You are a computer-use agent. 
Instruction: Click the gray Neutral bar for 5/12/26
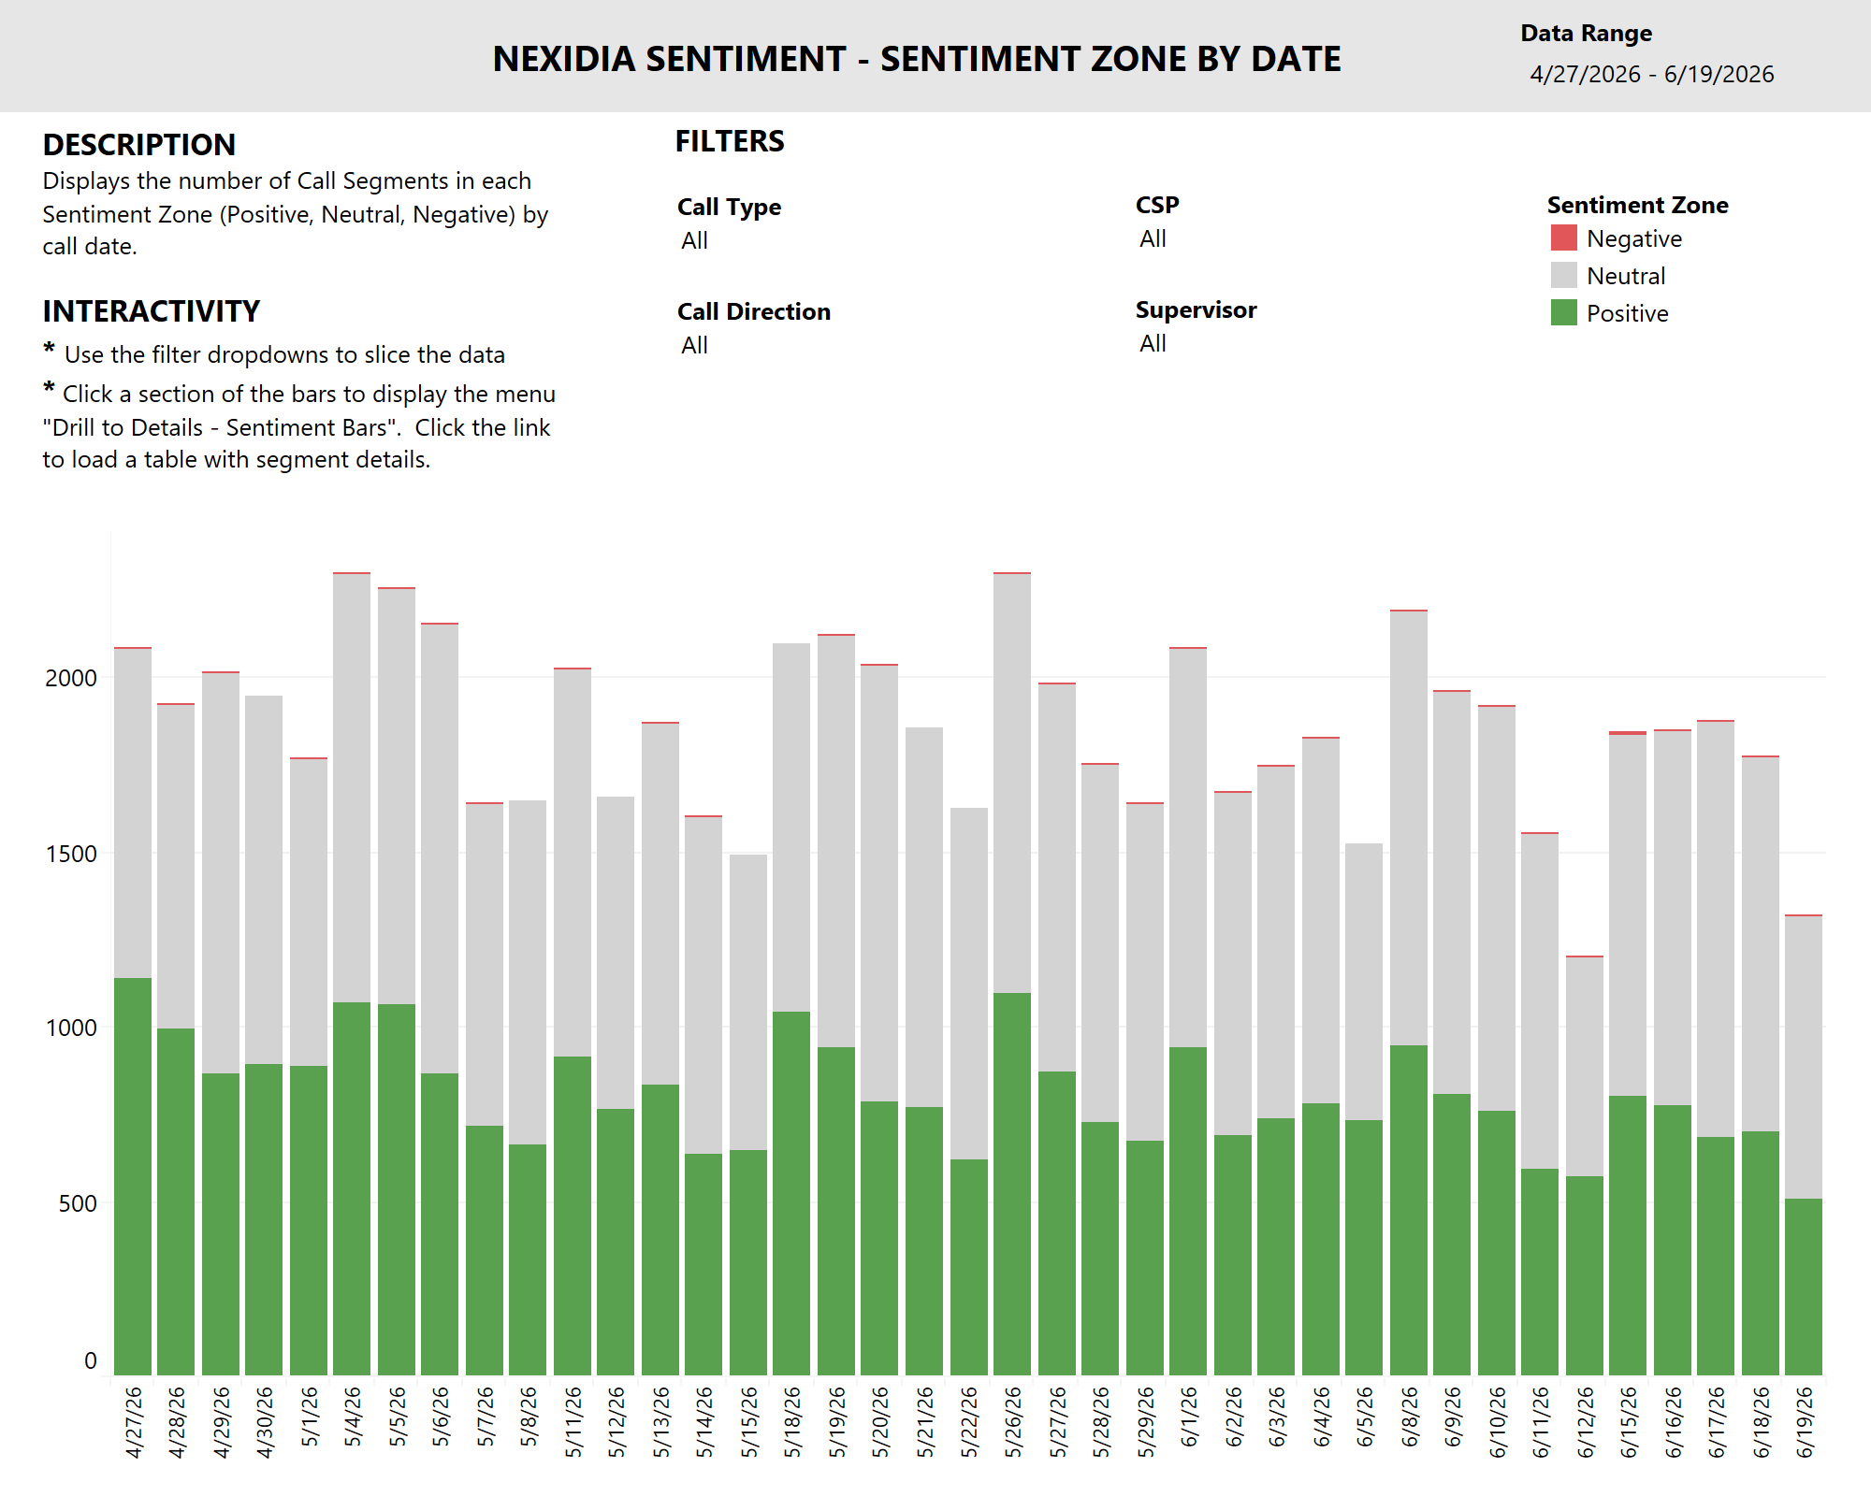click(616, 953)
